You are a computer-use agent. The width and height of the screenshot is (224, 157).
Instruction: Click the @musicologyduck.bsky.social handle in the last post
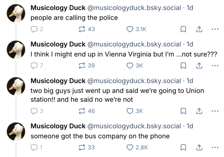coord(134,126)
